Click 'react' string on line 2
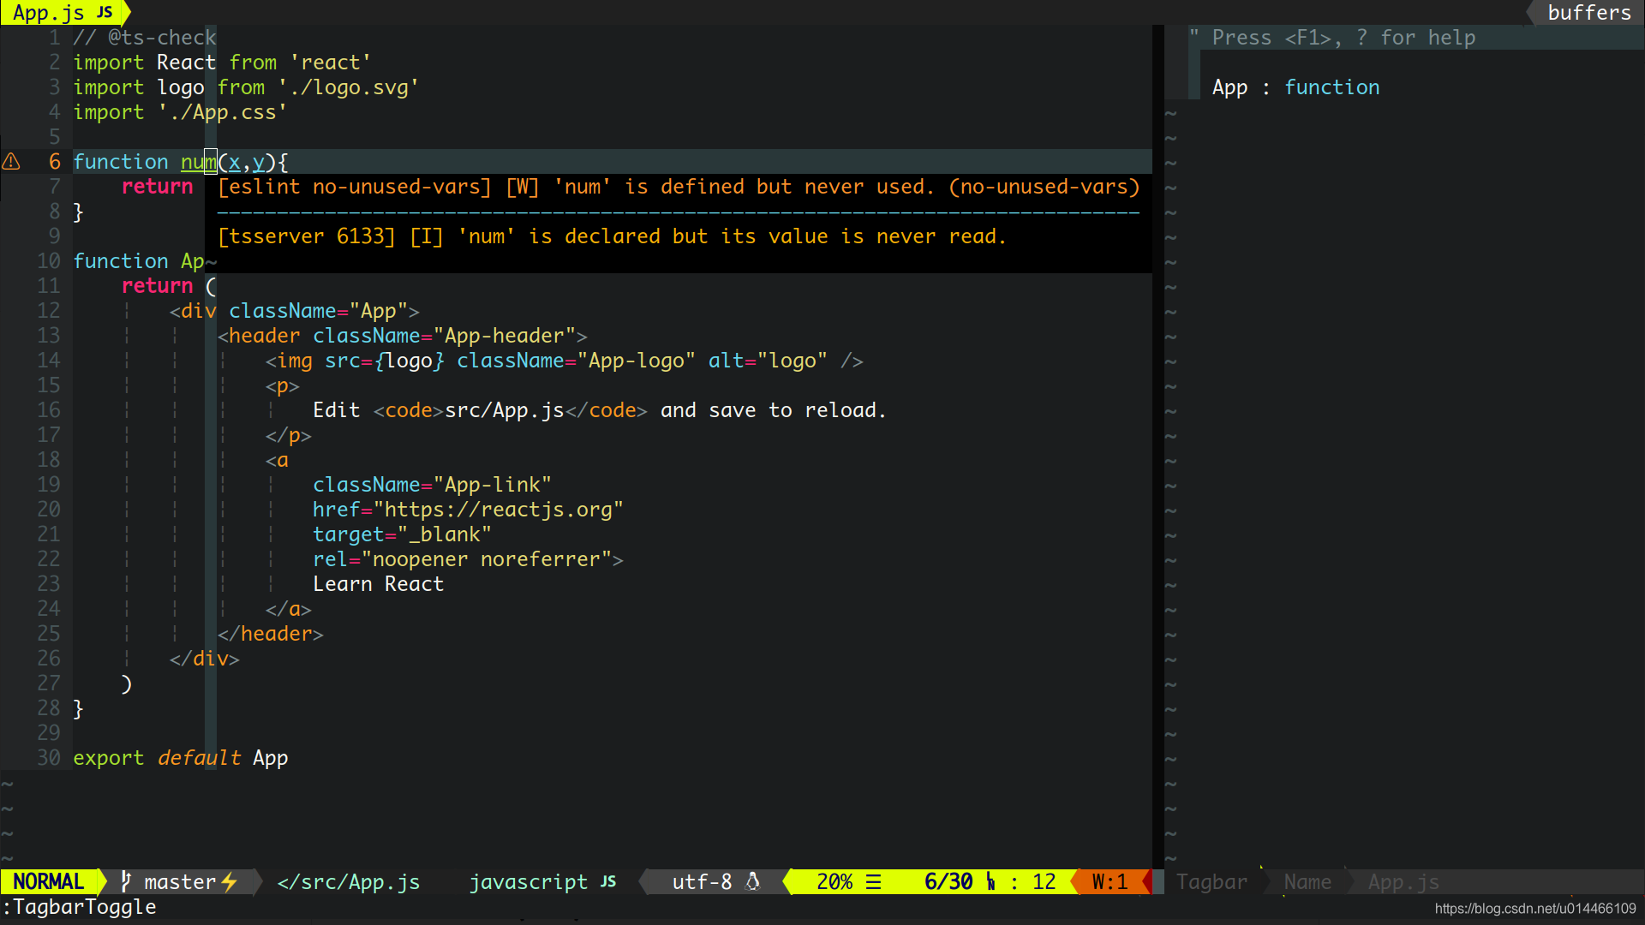Screen dimensions: 1645x925 coord(331,63)
